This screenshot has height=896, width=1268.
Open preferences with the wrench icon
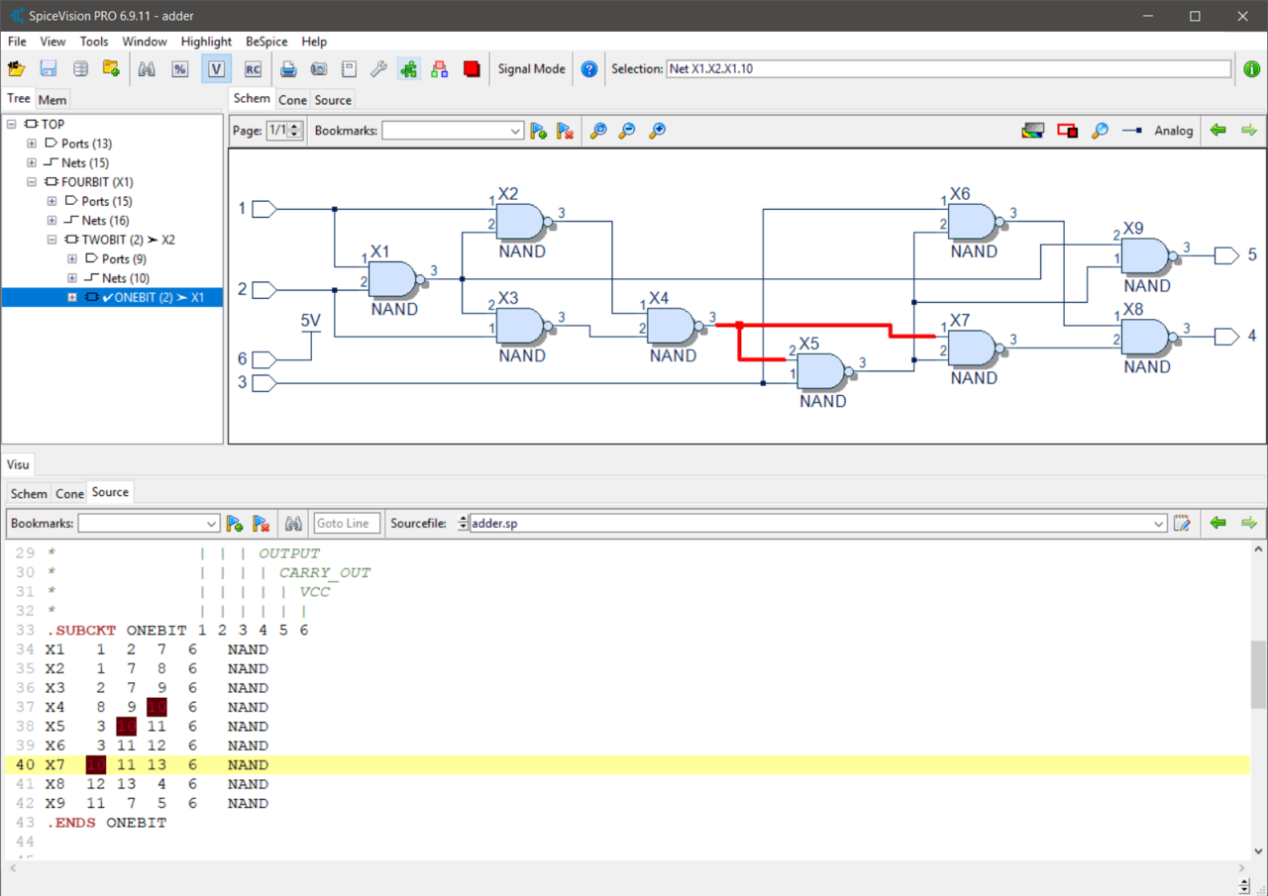tap(378, 69)
